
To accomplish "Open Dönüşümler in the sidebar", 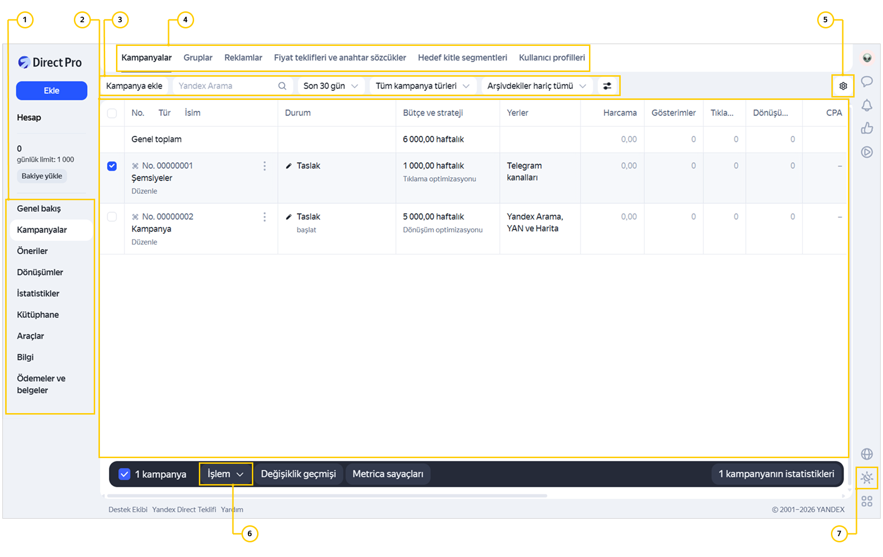I will click(x=40, y=273).
